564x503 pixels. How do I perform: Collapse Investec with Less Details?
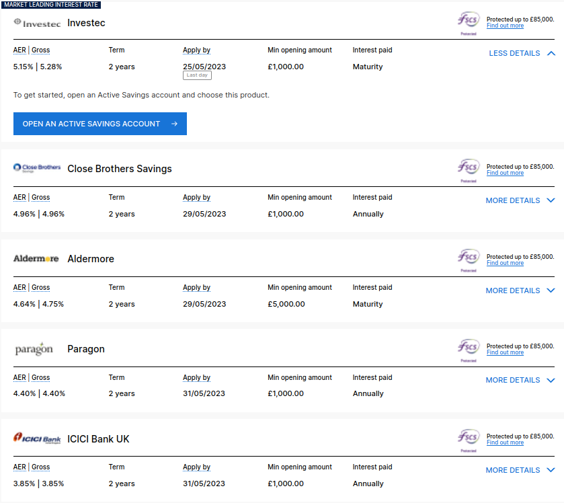click(x=522, y=53)
